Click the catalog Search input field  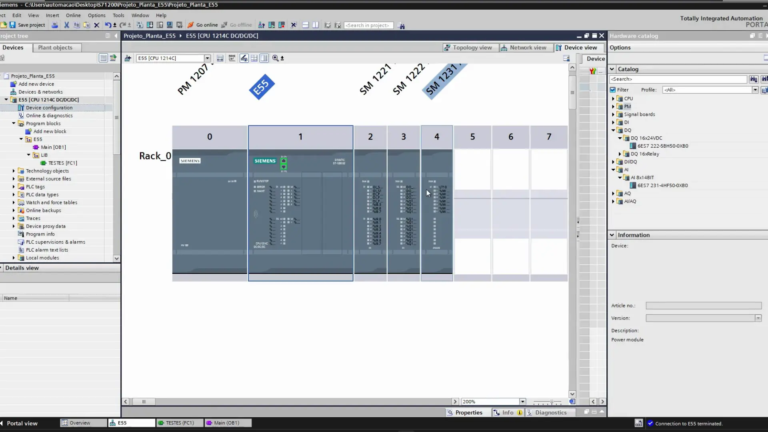click(678, 79)
